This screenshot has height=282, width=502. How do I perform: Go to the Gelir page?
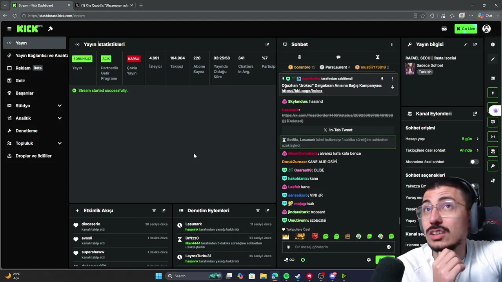click(35, 80)
